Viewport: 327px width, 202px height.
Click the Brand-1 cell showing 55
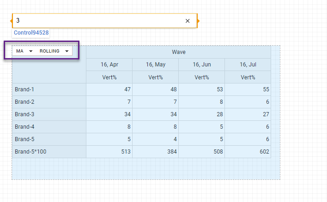pos(248,89)
